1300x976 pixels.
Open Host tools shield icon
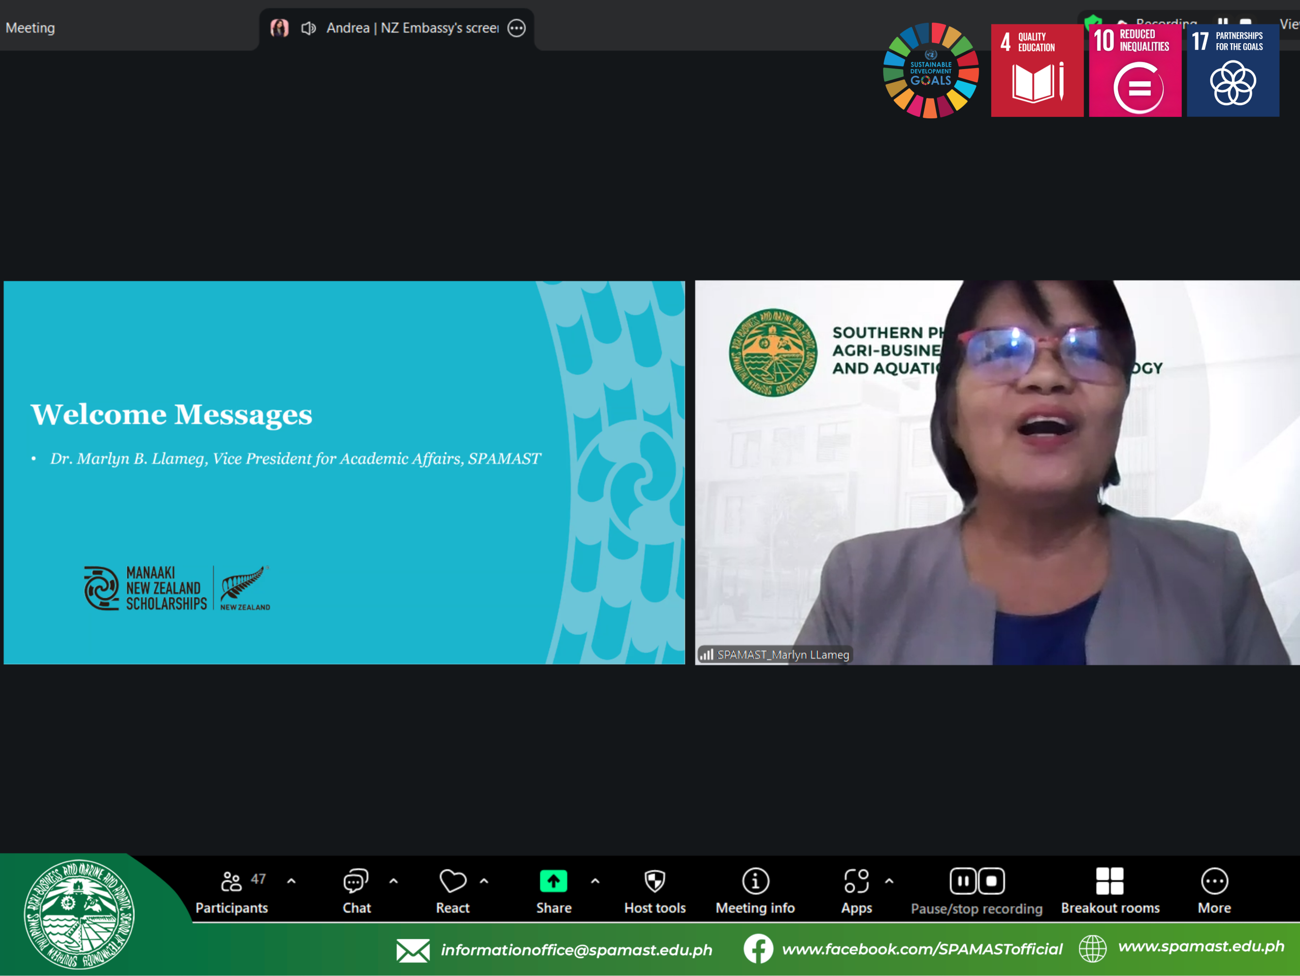pos(655,882)
